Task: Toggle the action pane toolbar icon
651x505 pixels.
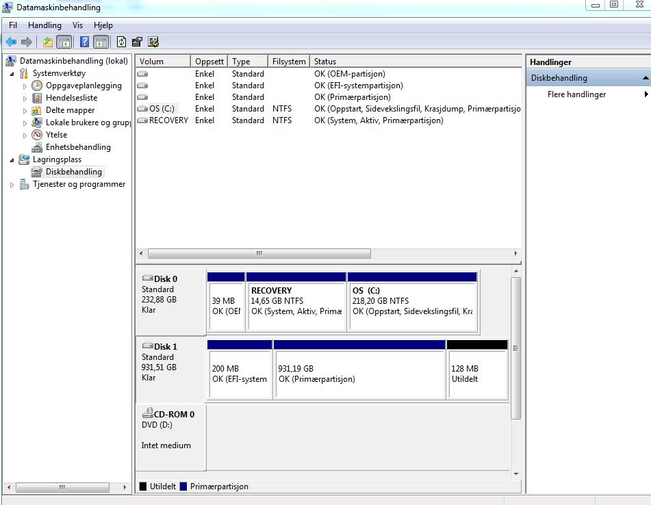Action: tap(101, 42)
